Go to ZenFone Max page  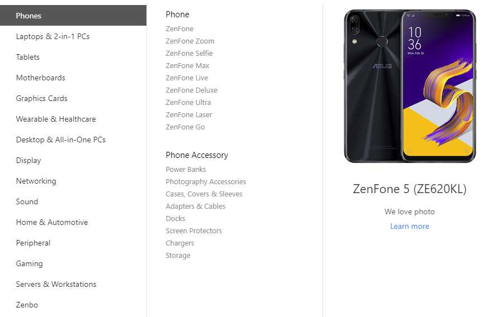pos(187,65)
